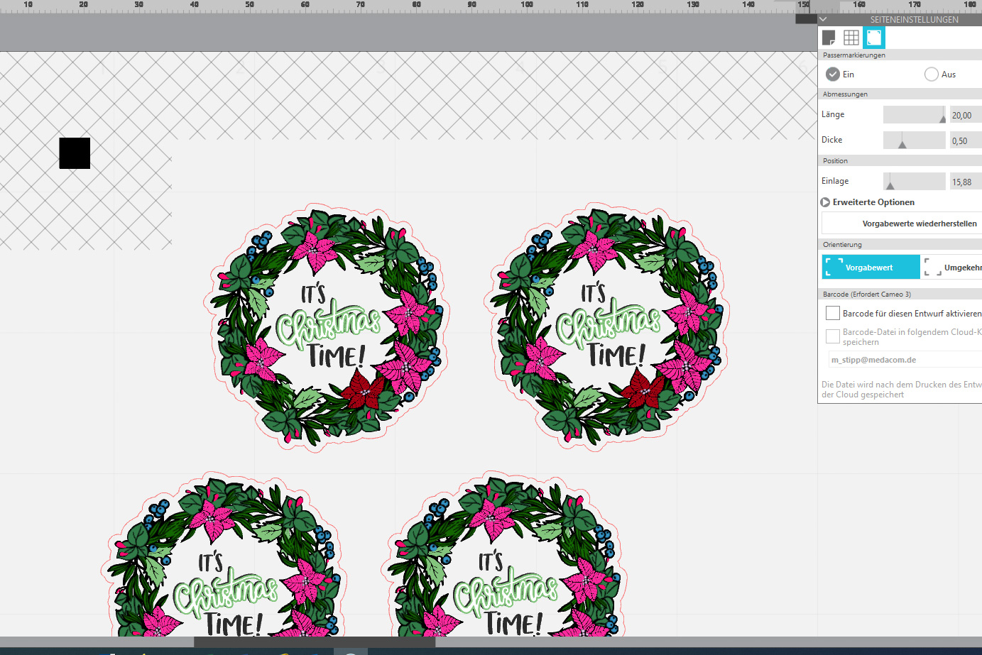Enable 'Barcode für diesen Entwurf aktivieren' checkbox
Screen dimensions: 982x655
coord(833,313)
